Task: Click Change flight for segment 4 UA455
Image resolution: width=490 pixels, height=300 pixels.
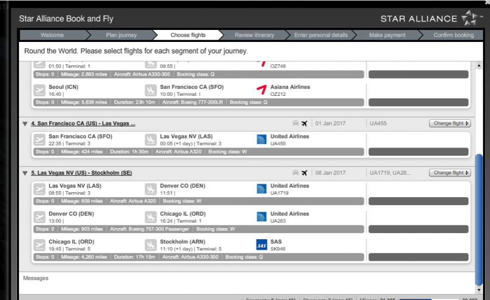Action: click(x=450, y=123)
